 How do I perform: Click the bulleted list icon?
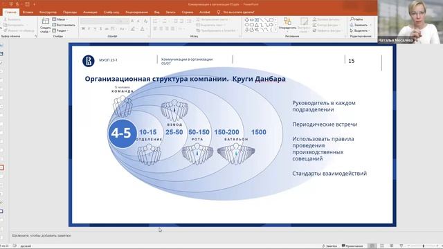click(x=155, y=21)
